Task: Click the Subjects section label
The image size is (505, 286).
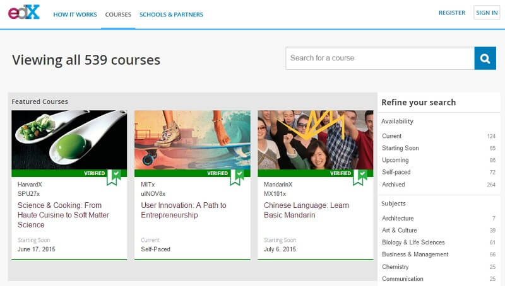Action: 393,203
